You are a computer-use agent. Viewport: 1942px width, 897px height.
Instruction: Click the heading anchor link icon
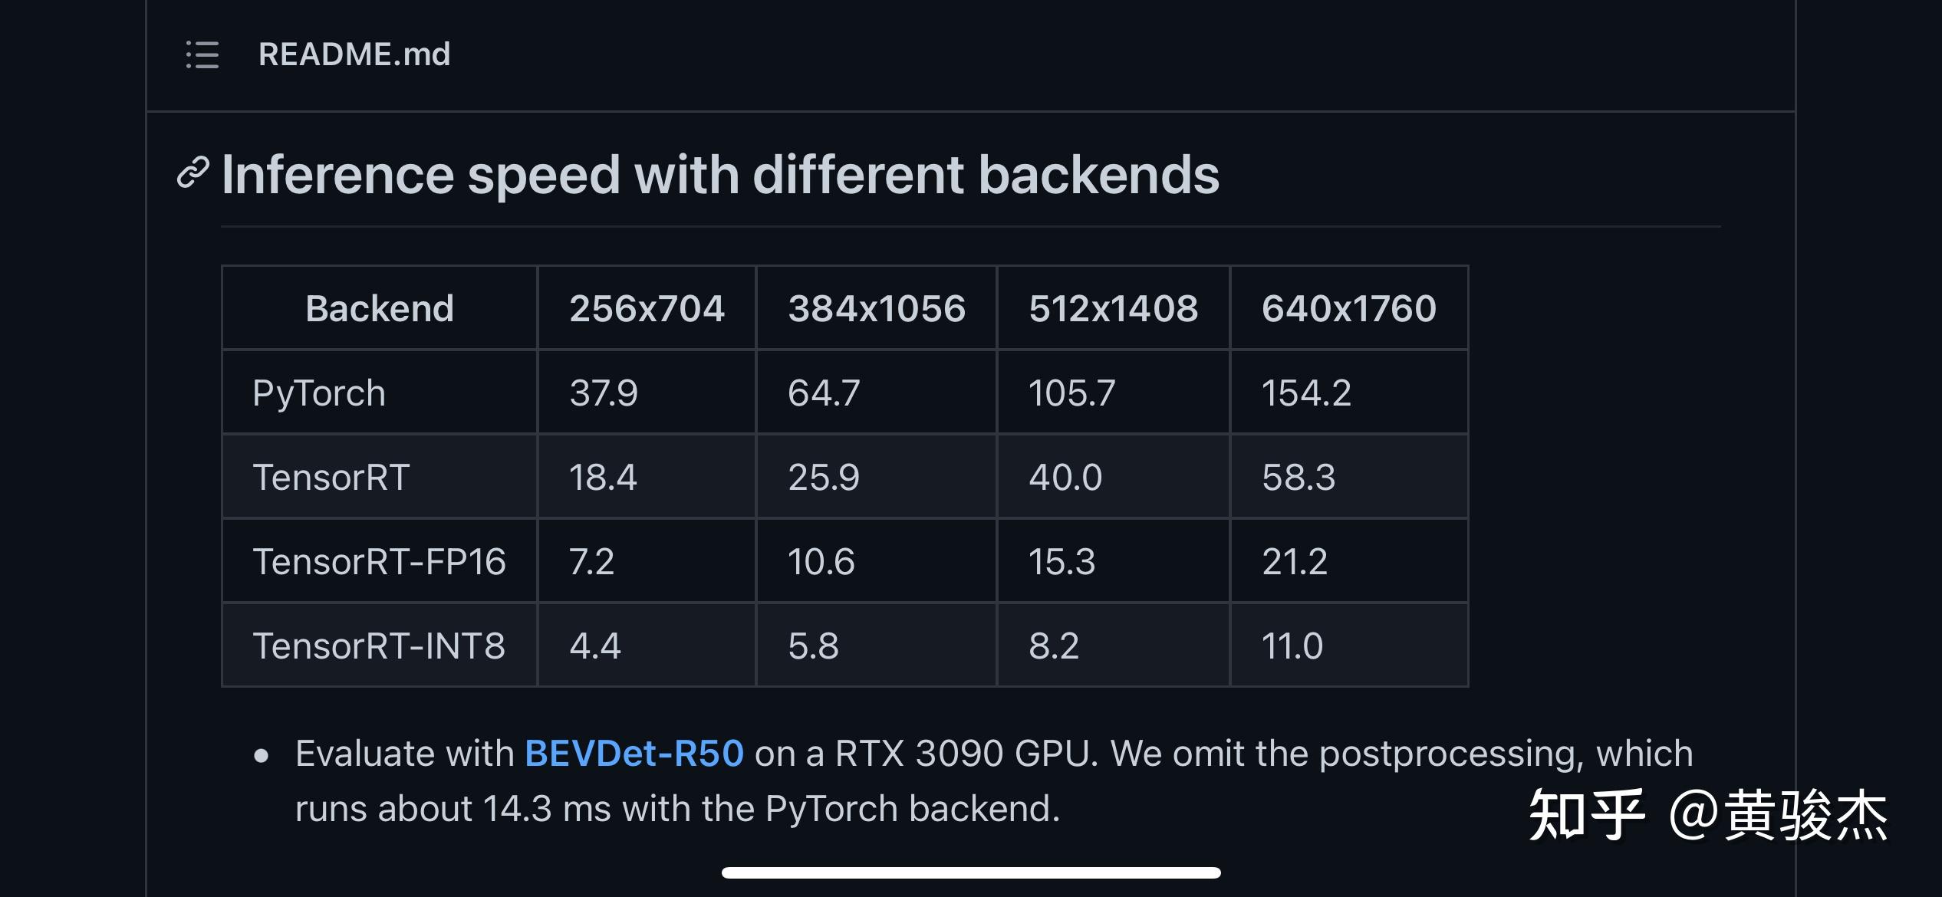193,173
